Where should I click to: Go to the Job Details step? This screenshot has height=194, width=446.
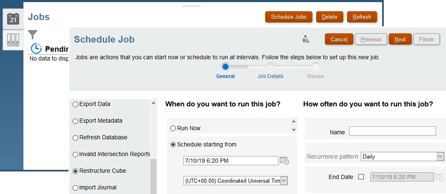(x=271, y=67)
